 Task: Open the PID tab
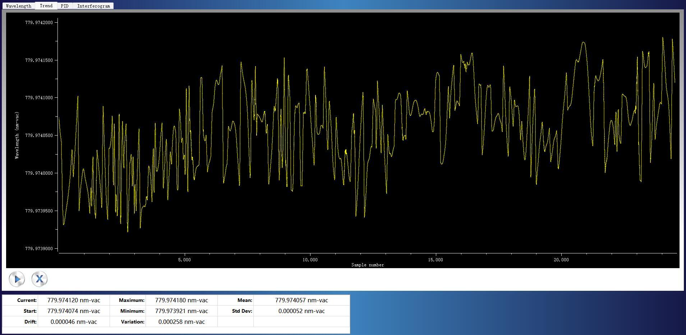[65, 6]
